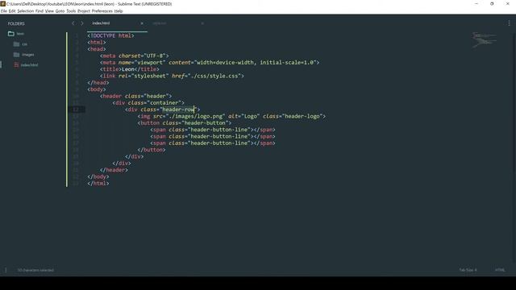Click the index.html file icon in sidebar
Screen dimensions: 516x290
click(16, 65)
